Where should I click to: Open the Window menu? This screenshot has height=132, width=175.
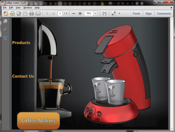pos(27,8)
